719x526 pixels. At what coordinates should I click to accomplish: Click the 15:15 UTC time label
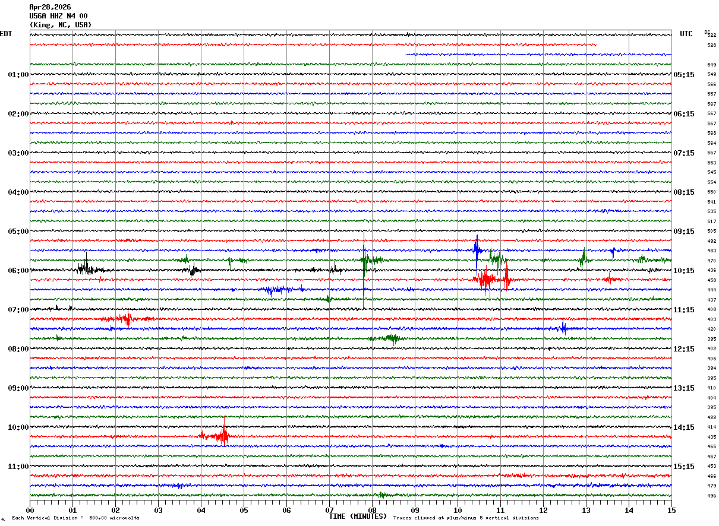[x=684, y=467]
